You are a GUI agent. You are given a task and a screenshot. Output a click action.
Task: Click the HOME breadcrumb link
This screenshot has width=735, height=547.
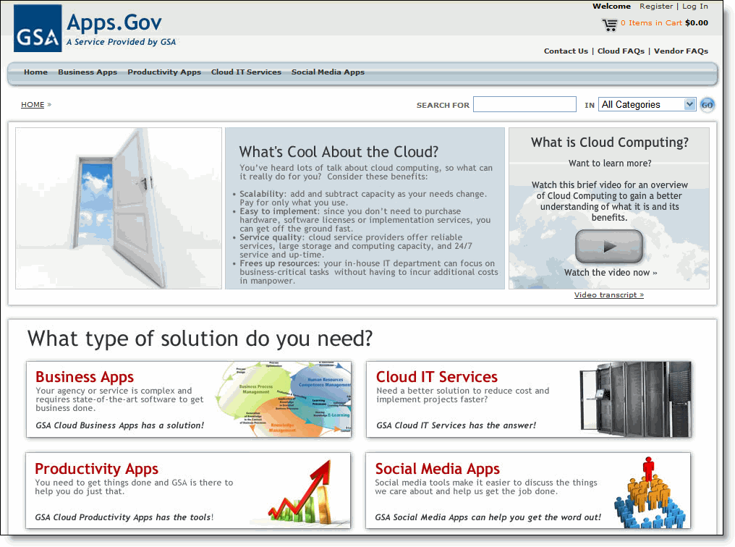(33, 104)
